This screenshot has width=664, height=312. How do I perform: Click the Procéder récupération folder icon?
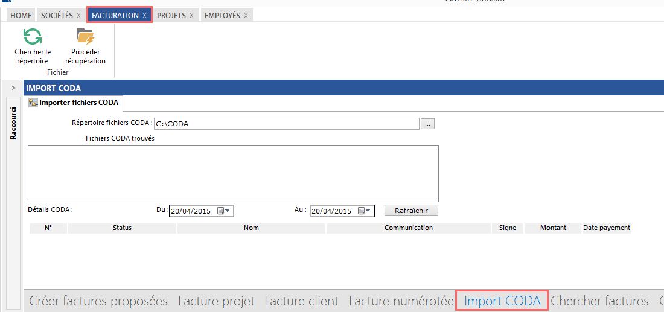85,37
